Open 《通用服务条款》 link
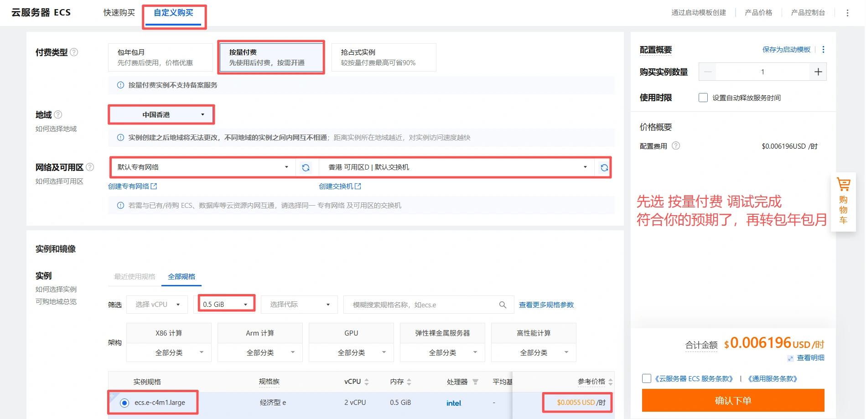Screen dimensions: 866x419 [x=773, y=378]
